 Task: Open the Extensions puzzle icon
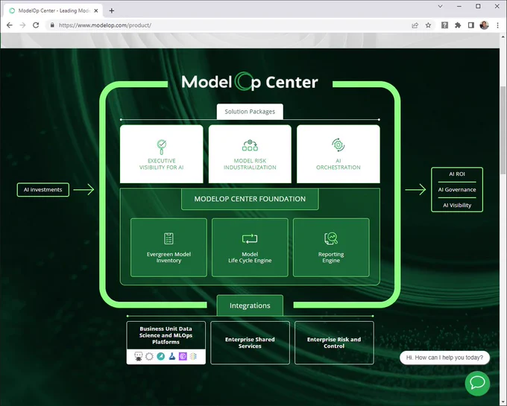coord(458,25)
